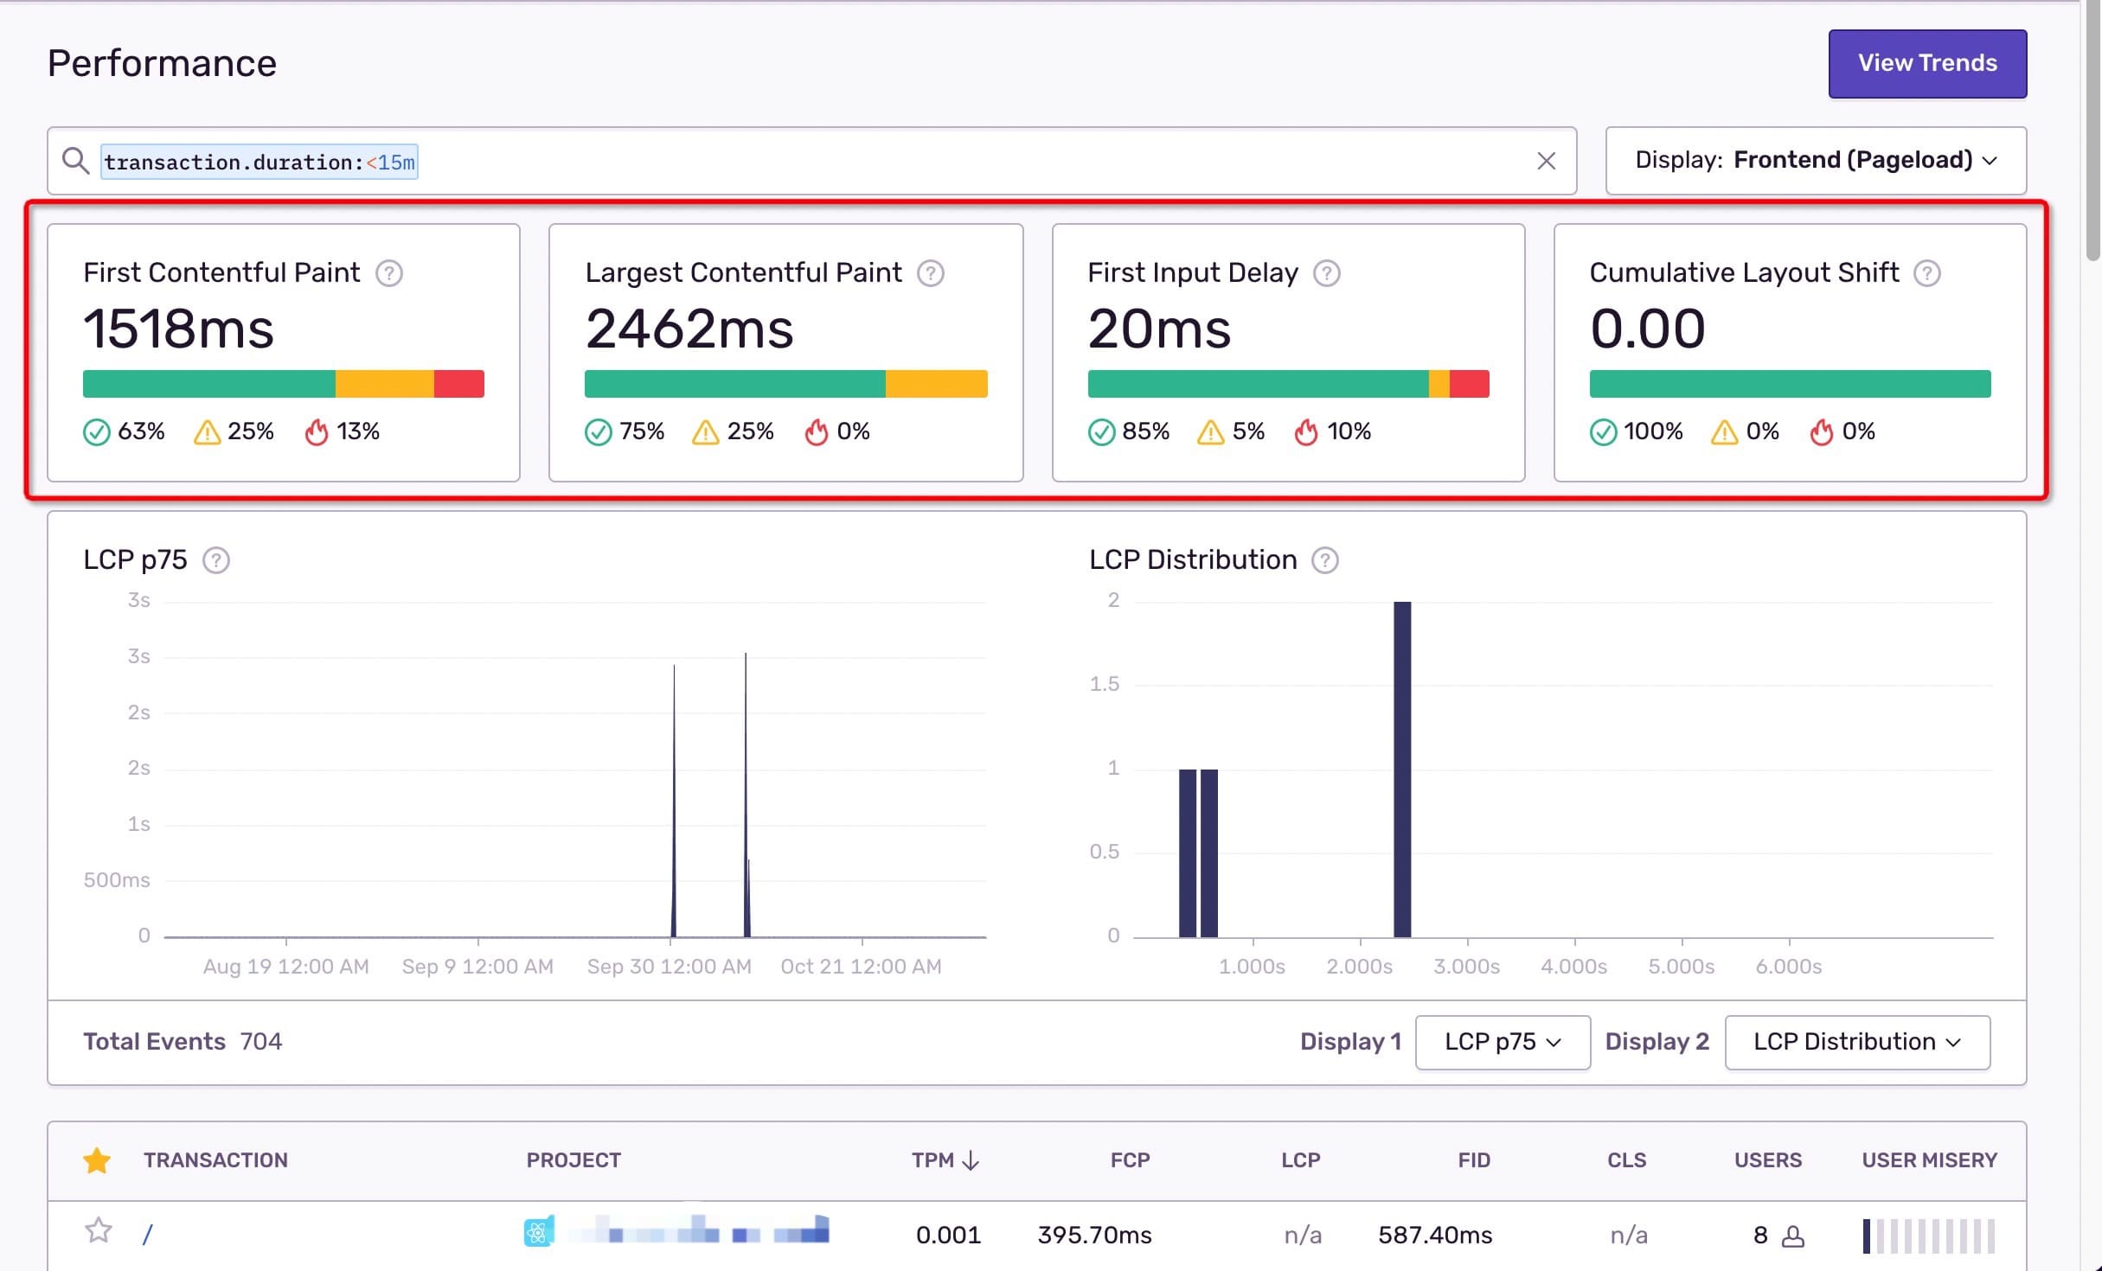Viewport: 2102px width, 1271px height.
Task: Click the tallest LCP Distribution histogram bar
Action: 1401,770
